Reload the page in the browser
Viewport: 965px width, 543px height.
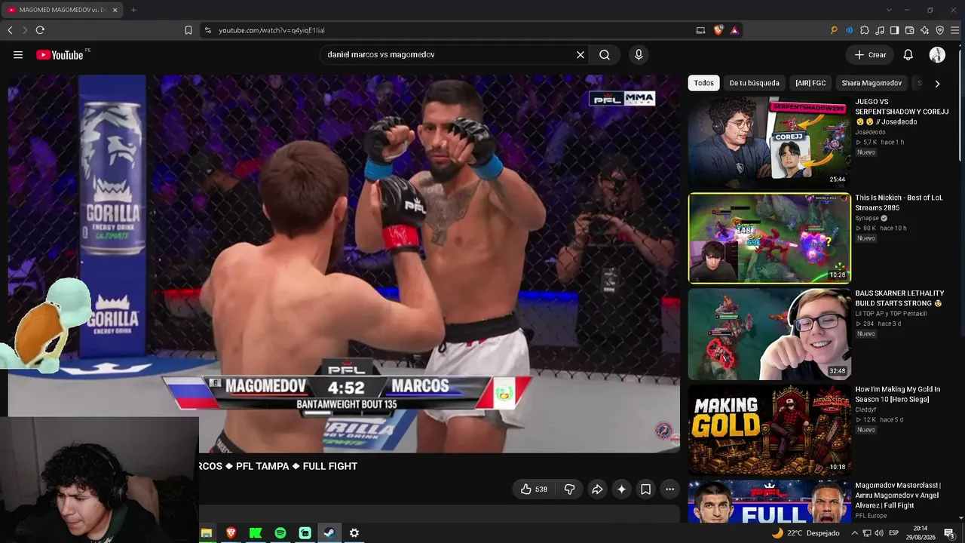40,30
